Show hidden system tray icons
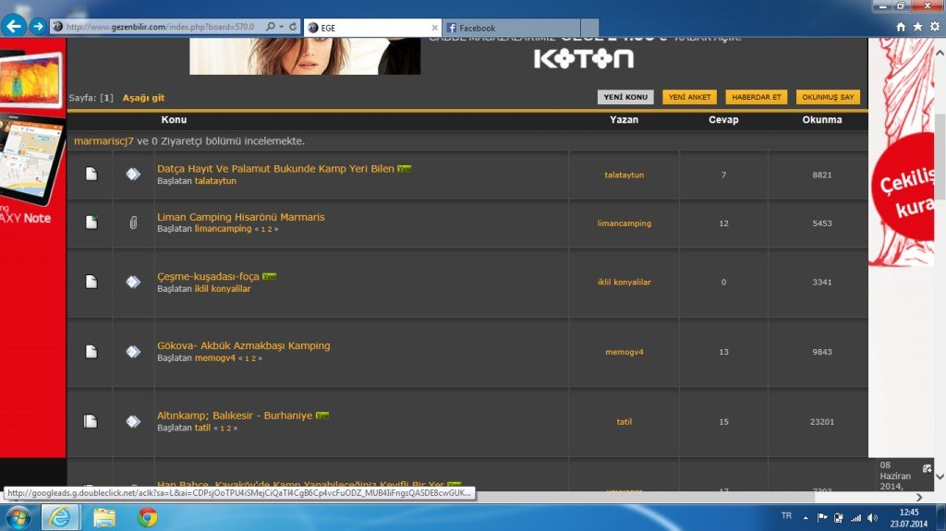 [x=805, y=517]
